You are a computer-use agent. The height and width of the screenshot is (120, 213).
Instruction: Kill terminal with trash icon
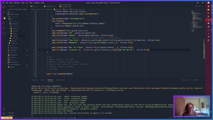click(x=197, y=80)
